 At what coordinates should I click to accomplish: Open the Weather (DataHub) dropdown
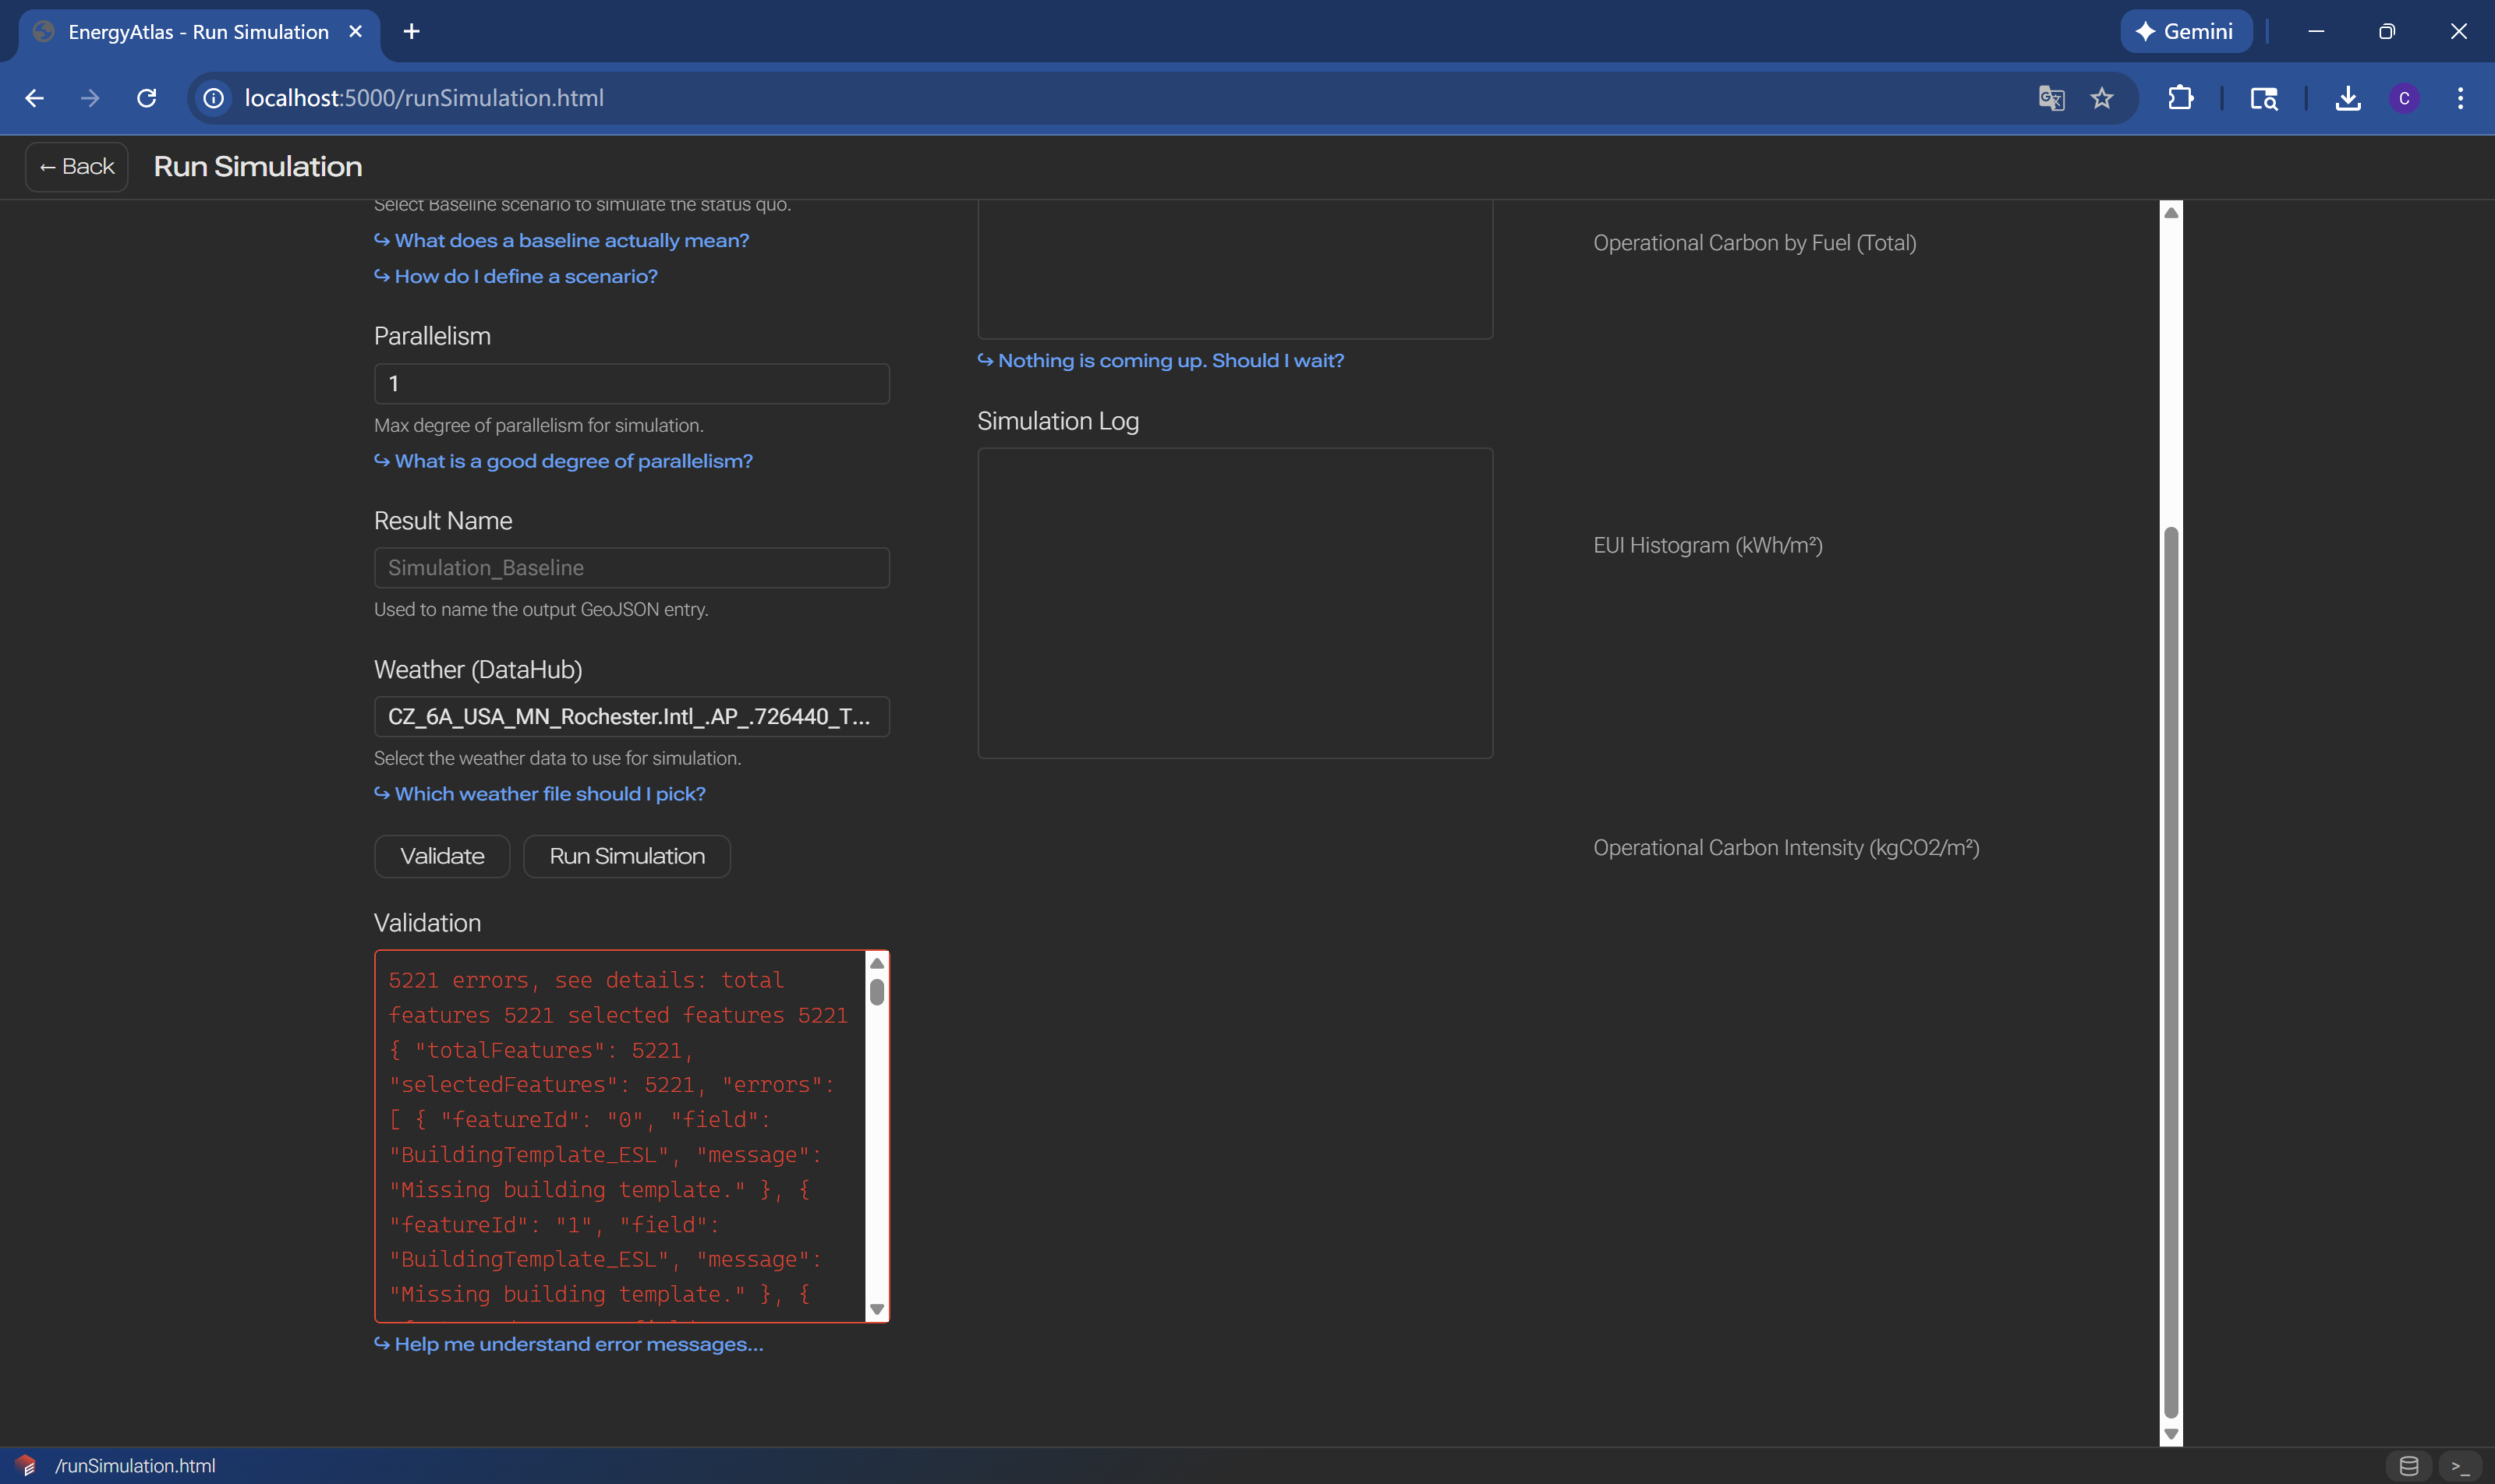pyautogui.click(x=632, y=717)
